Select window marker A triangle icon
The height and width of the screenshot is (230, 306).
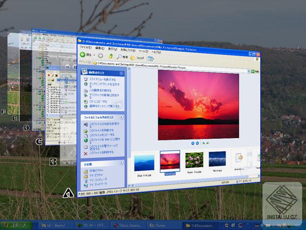(x=68, y=193)
